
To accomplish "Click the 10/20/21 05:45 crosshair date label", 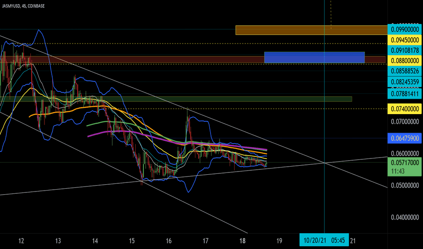I will tap(324, 240).
